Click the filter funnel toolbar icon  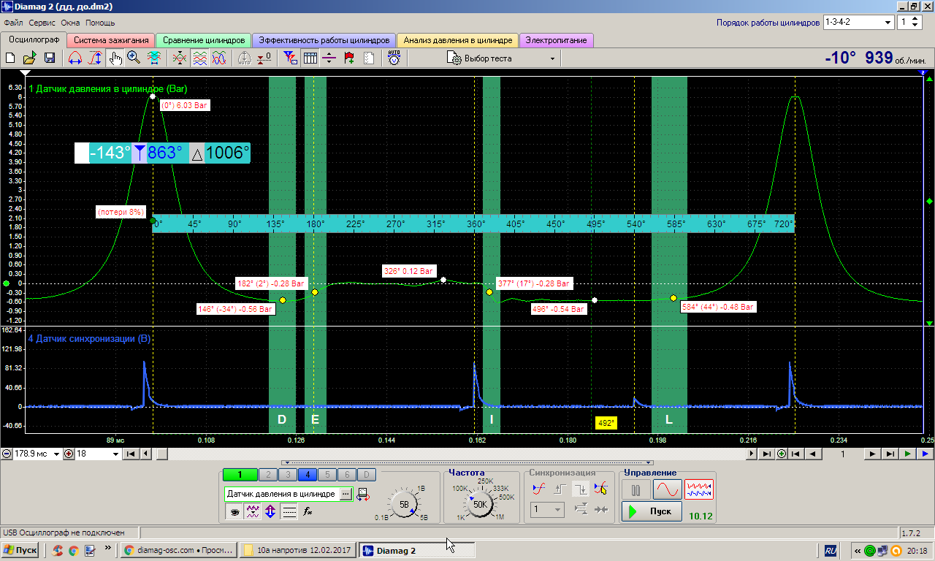(290, 58)
